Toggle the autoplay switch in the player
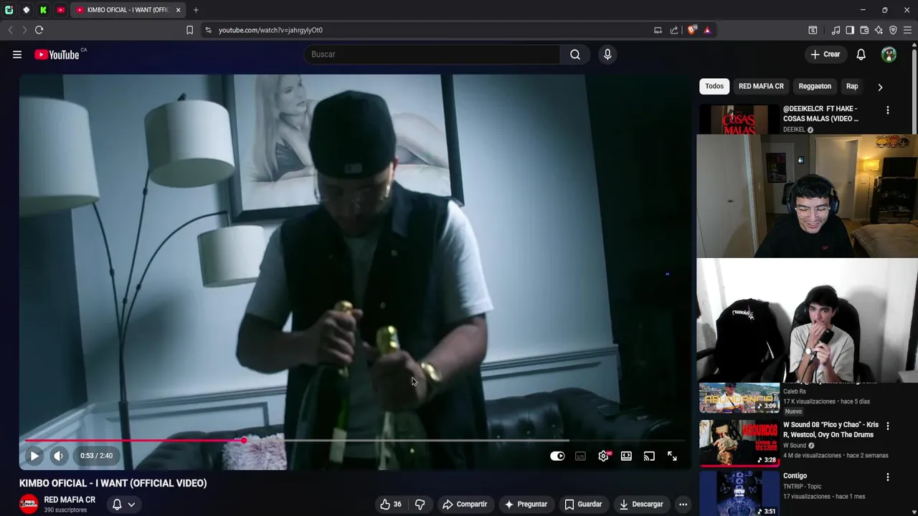918x516 pixels. 557,456
